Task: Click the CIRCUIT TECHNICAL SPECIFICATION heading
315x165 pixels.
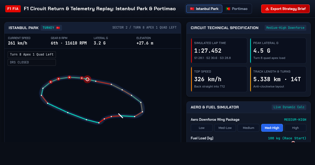Action: point(224,28)
